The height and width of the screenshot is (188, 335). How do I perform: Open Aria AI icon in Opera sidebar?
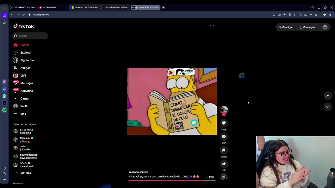(4, 82)
